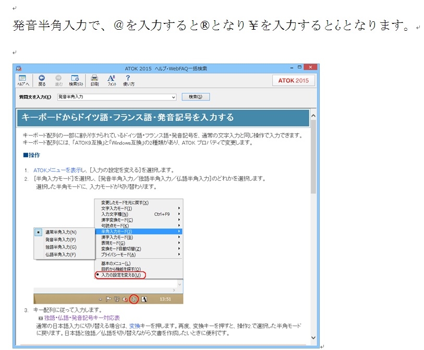Viewport: 424px width, 350px height.
Task: Open 独語・仏語・発音記号キー対応表 link
Action: 82,318
